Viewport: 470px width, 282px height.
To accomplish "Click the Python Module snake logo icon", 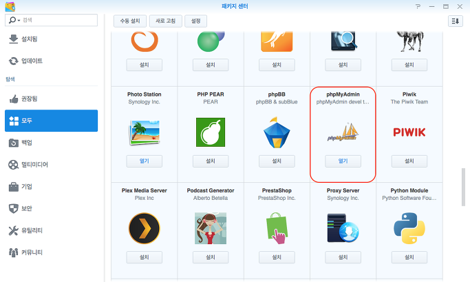I will coord(409,228).
